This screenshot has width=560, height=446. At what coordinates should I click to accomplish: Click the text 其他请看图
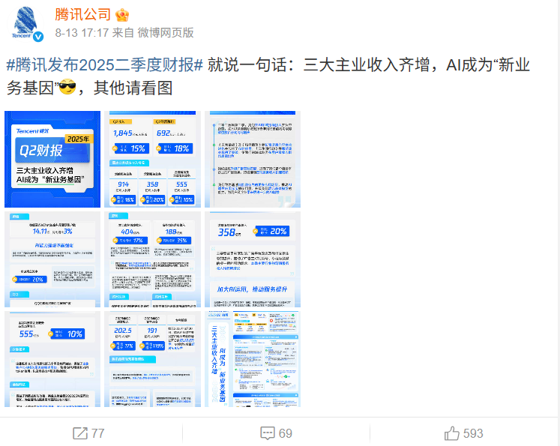point(133,88)
